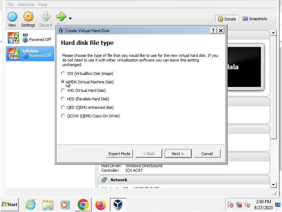Image resolution: width=282 pixels, height=212 pixels.
Task: Expand the Start button dropdown arrow
Action: click(70, 18)
